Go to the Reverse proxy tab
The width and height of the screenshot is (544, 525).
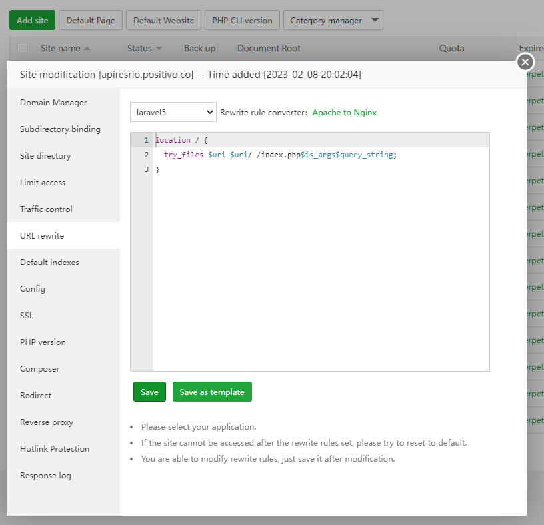pos(47,422)
